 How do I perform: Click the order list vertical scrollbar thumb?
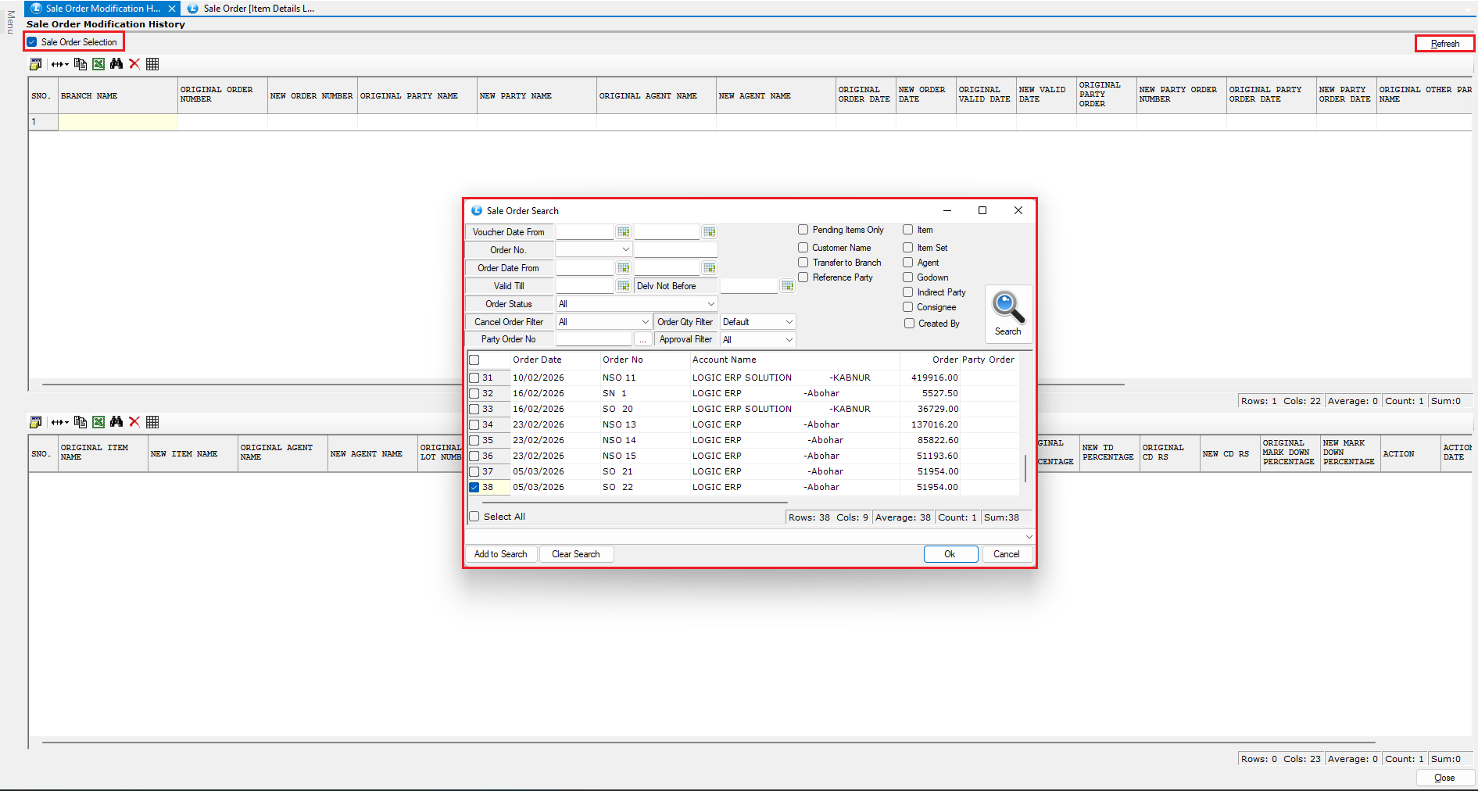click(1025, 467)
